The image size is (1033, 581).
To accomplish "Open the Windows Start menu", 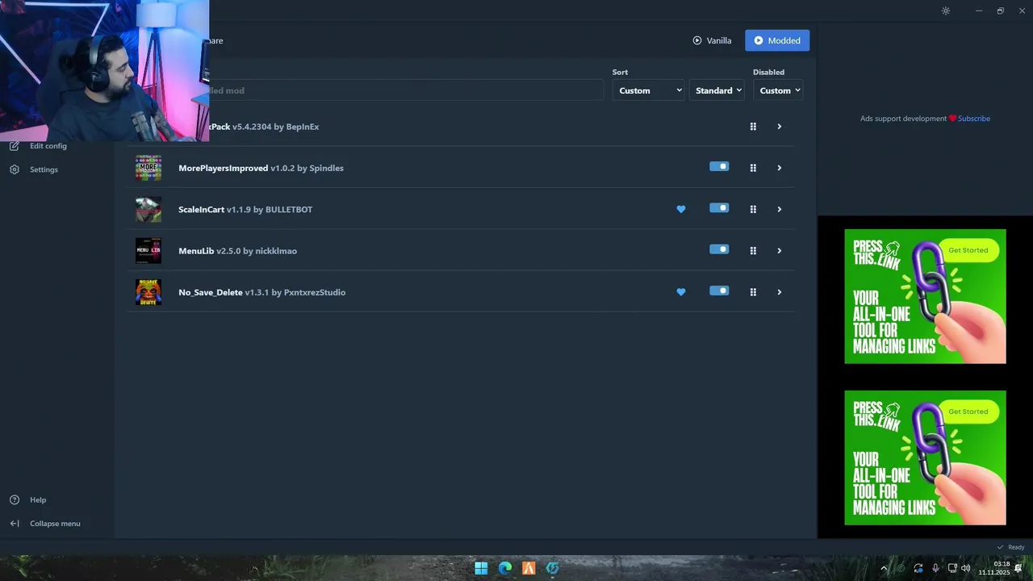I will click(x=481, y=568).
